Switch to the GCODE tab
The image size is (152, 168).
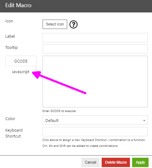(21, 61)
